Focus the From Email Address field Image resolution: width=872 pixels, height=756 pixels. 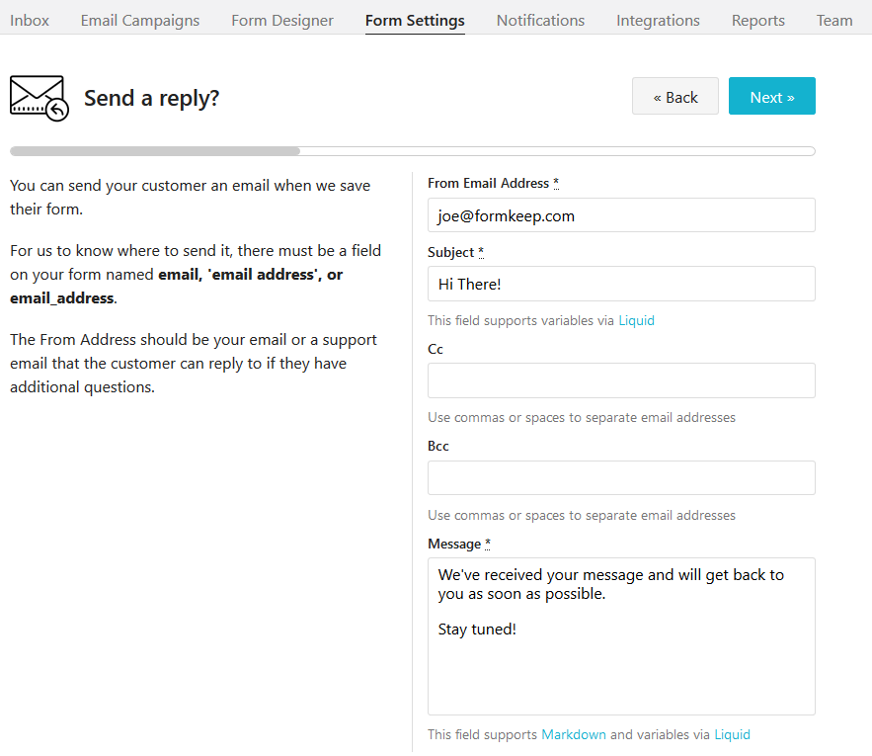(621, 215)
